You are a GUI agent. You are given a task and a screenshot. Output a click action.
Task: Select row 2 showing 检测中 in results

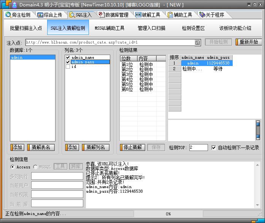(x=200, y=69)
